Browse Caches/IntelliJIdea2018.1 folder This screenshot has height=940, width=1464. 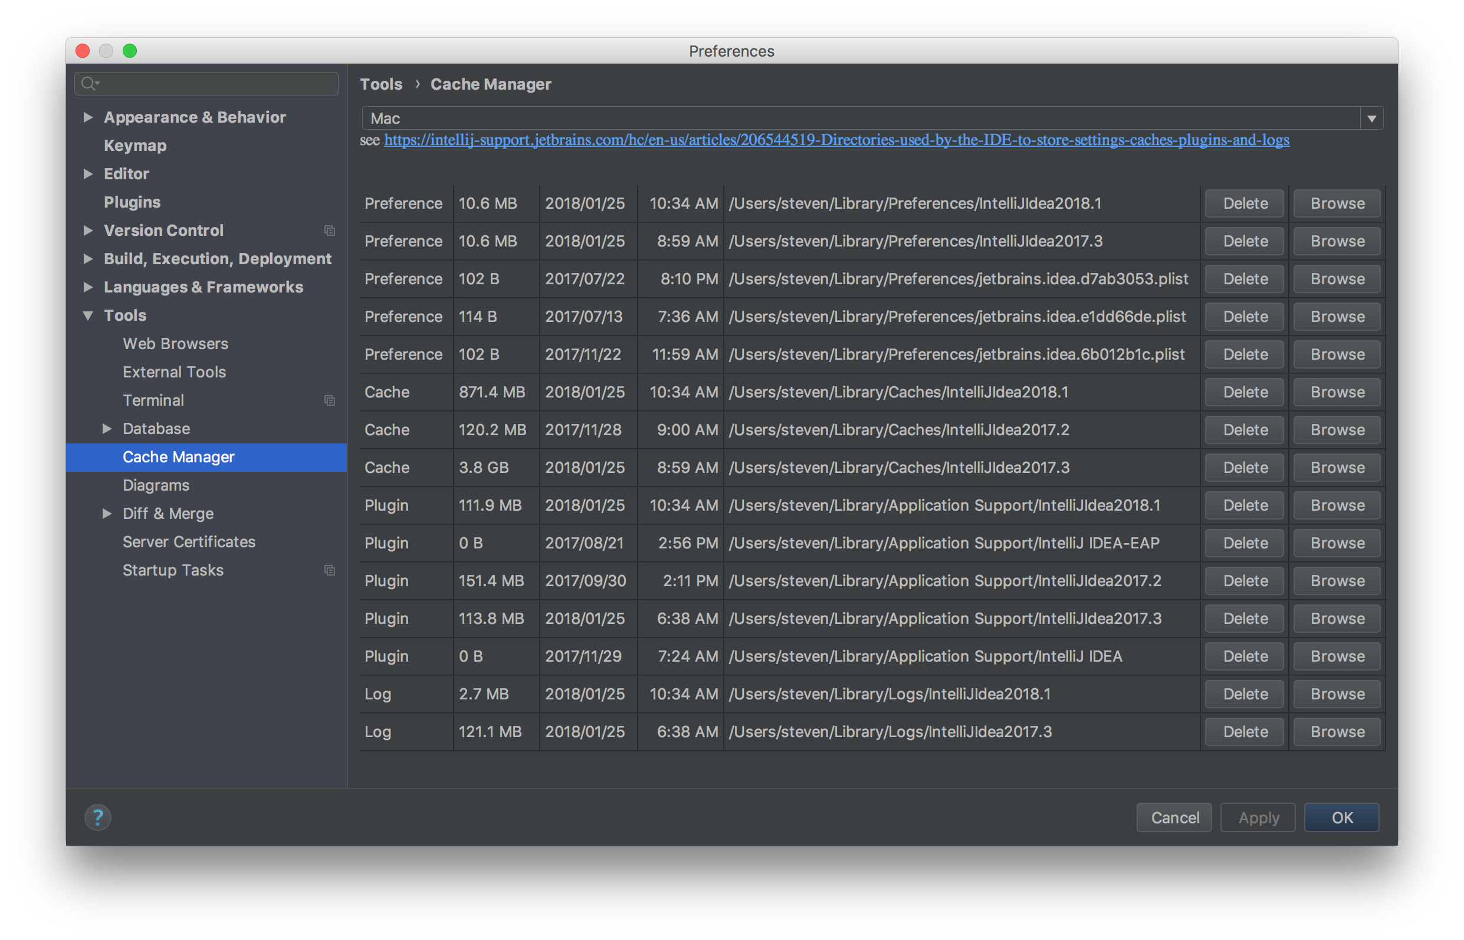tap(1337, 392)
